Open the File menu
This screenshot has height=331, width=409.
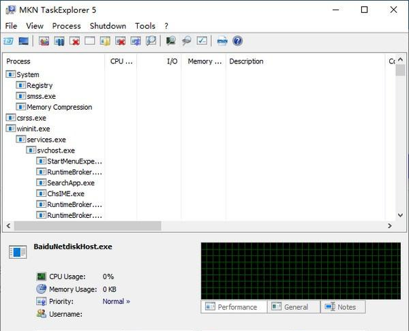pos(11,26)
